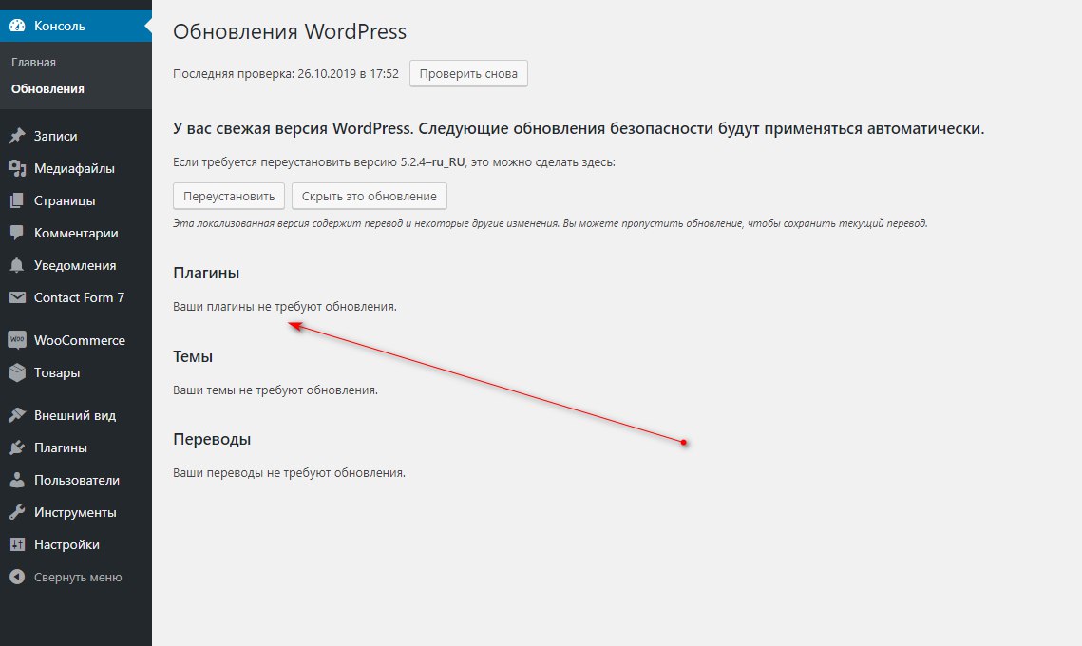Screen dimensions: 1082x646
Task: Click the Темы section heading
Action: click(193, 357)
